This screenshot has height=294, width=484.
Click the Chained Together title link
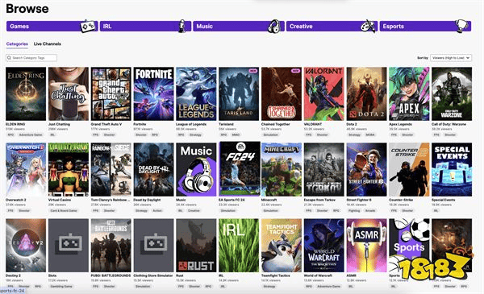tap(275, 124)
